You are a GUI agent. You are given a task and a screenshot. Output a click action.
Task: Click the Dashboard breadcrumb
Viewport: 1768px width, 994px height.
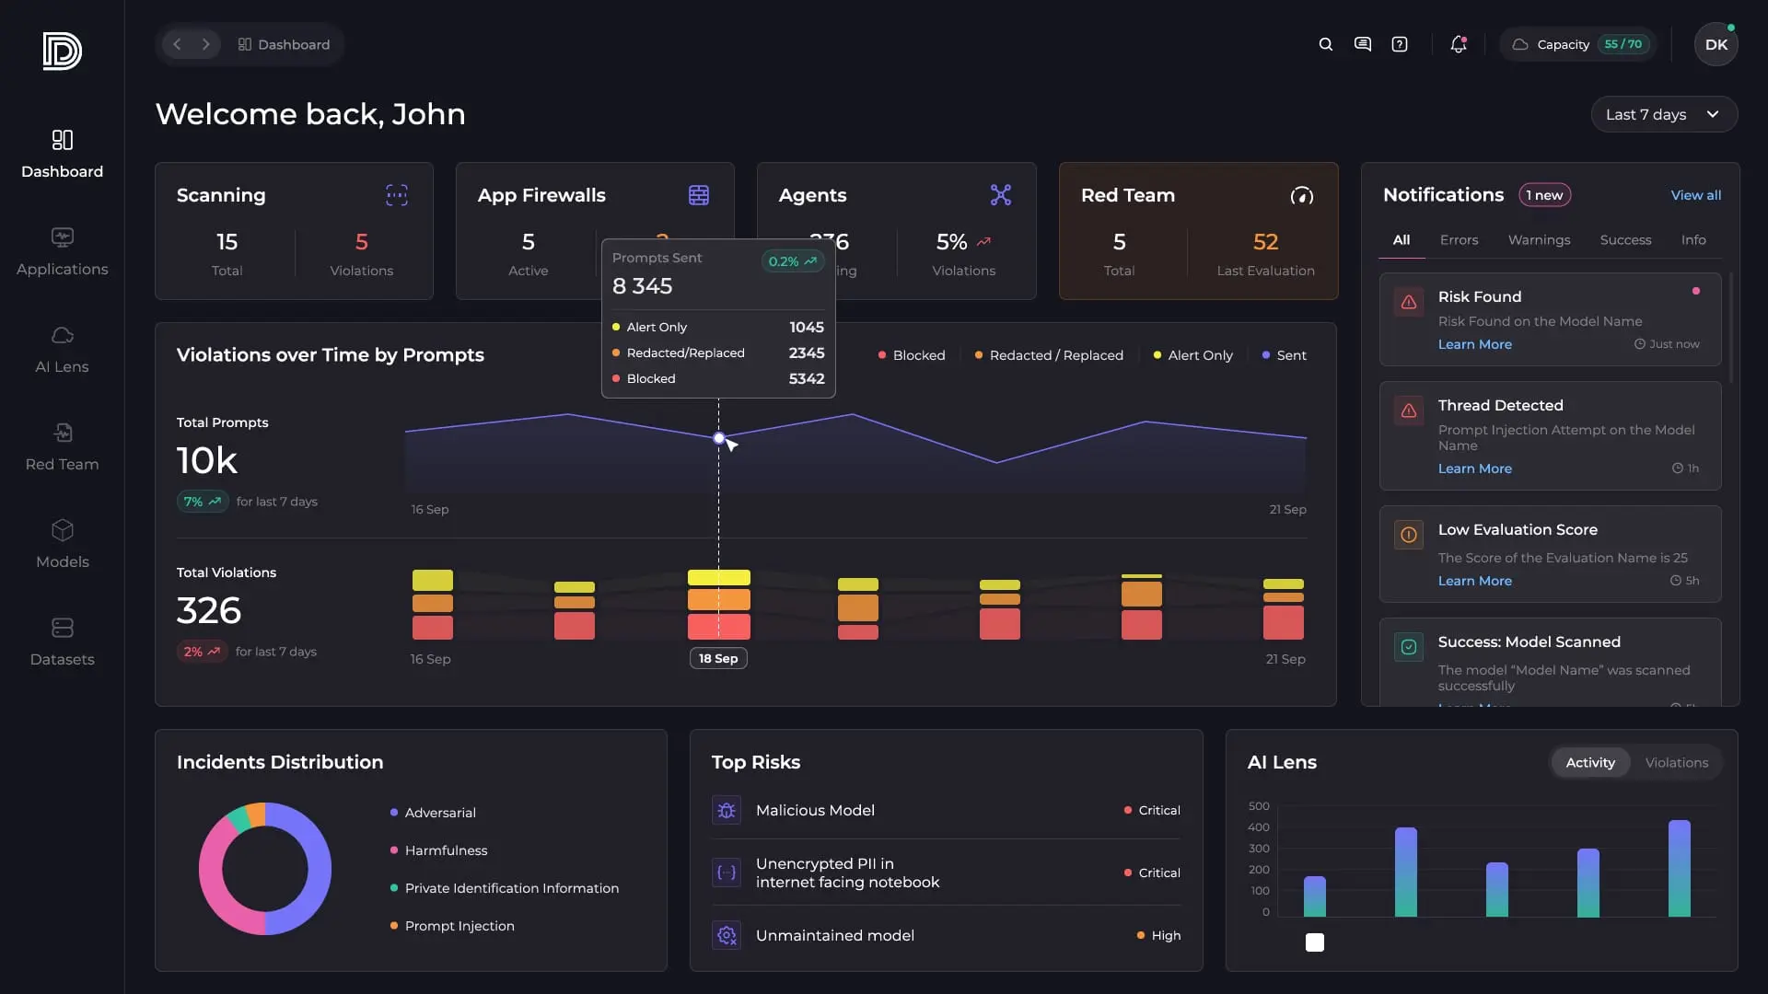coord(284,44)
